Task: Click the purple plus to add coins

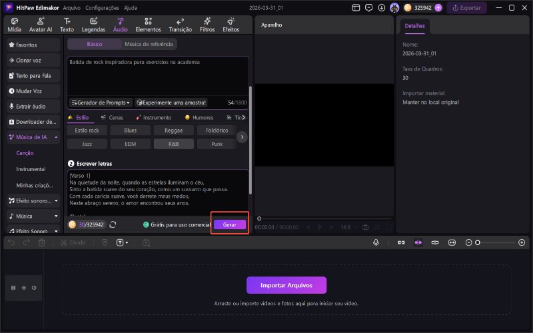Action: coord(438,8)
